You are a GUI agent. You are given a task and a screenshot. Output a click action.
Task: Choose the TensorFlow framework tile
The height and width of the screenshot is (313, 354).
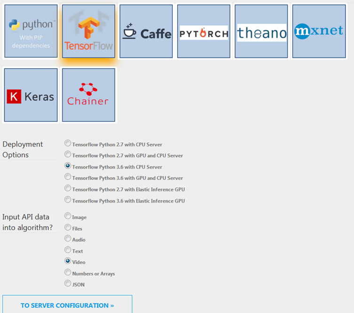88,31
